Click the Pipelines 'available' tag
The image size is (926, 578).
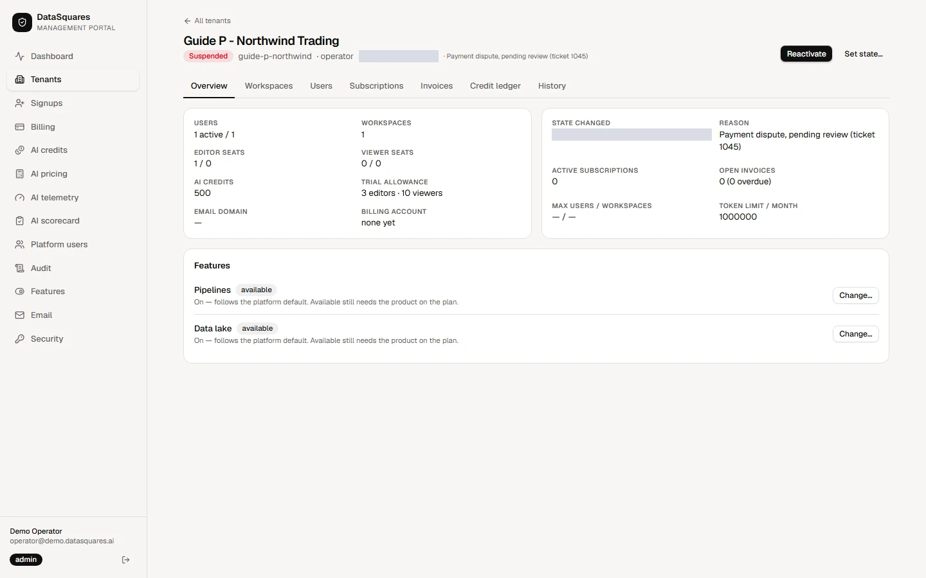tap(257, 290)
